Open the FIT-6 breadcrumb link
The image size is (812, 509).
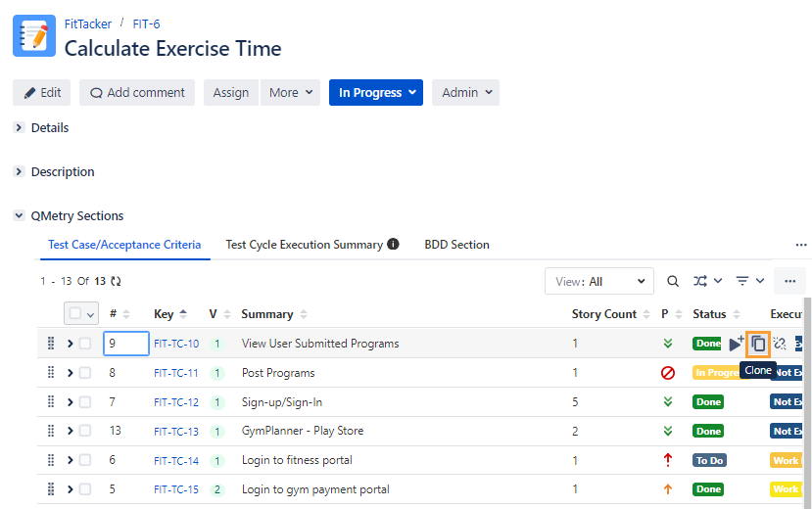tap(146, 23)
